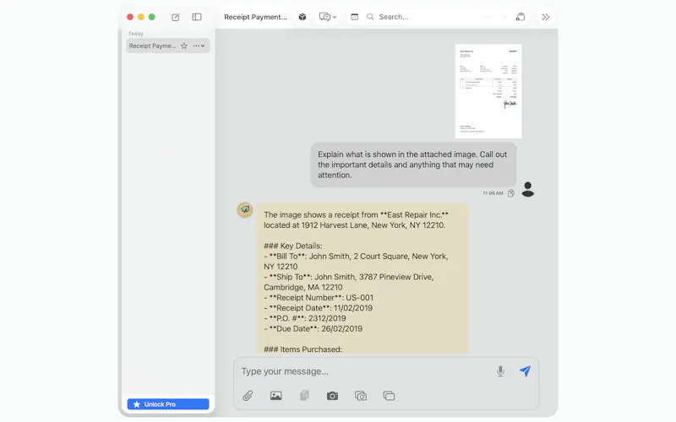Click the P.O. # 2312/2019 line
The width and height of the screenshot is (676, 422).
[305, 318]
